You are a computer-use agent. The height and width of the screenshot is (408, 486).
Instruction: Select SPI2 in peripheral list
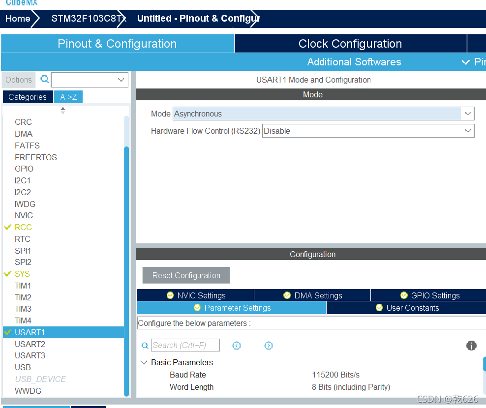(x=23, y=262)
